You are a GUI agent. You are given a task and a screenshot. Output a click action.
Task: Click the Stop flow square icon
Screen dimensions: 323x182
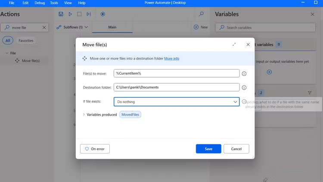tap(79, 14)
